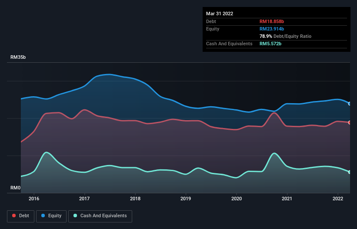Click the 2017 x-axis label

(x=84, y=199)
